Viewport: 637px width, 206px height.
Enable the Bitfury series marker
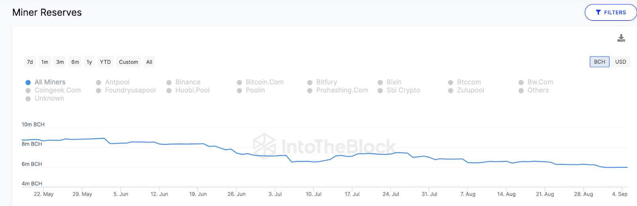pos(310,82)
